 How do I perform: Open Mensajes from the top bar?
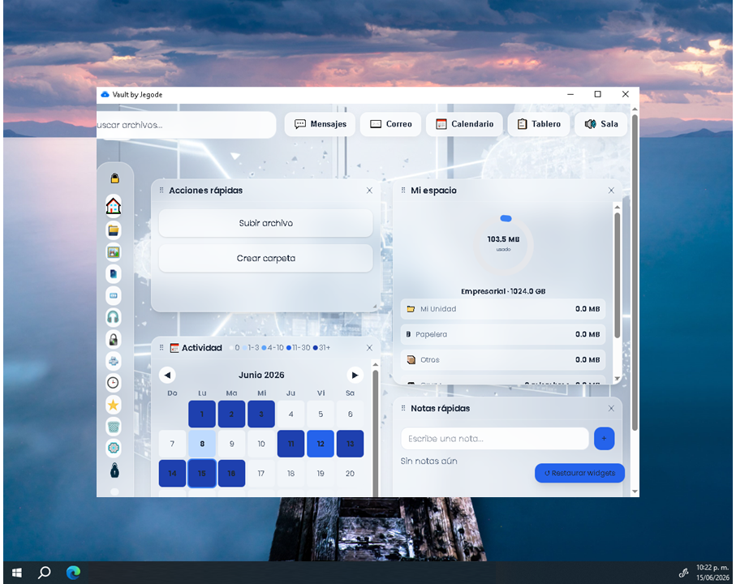[320, 124]
